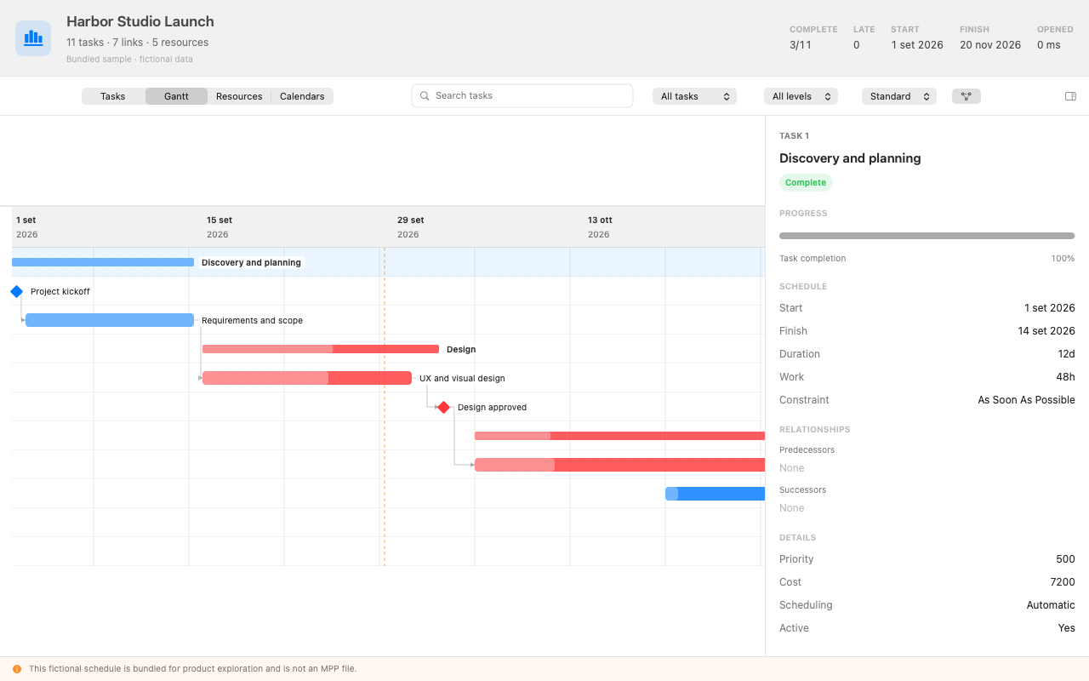This screenshot has height=681, width=1089.
Task: Select the Design approved red milestone diamond
Action: pyautogui.click(x=443, y=407)
